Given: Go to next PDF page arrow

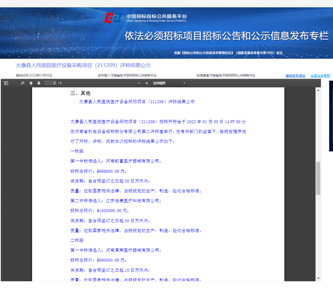Looking at the screenshot, I should tap(39, 83).
